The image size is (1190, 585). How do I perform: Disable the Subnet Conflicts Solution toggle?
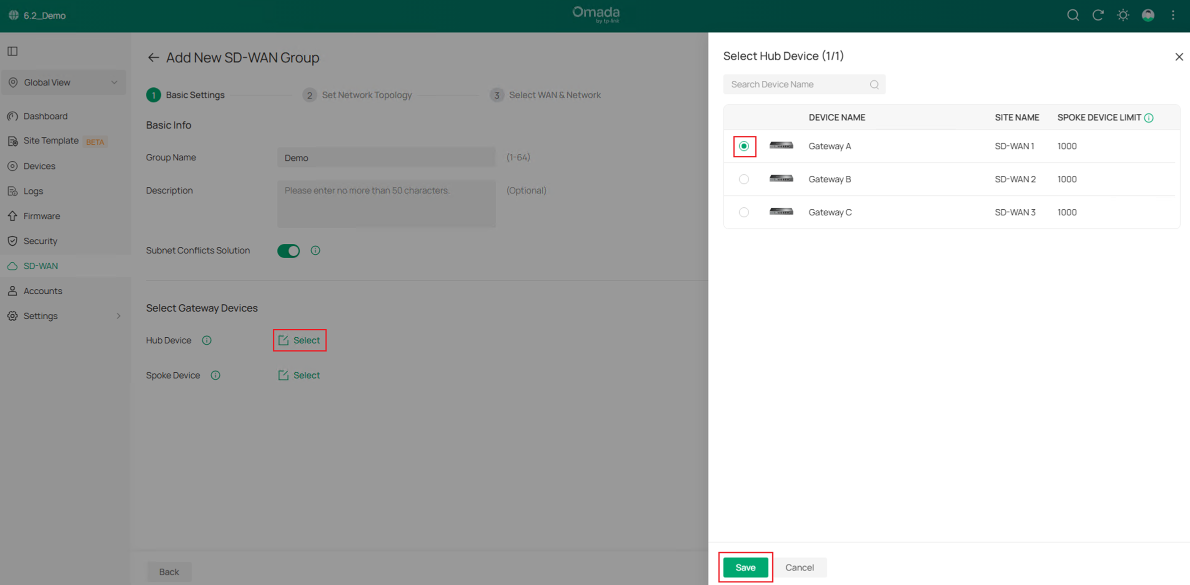288,250
